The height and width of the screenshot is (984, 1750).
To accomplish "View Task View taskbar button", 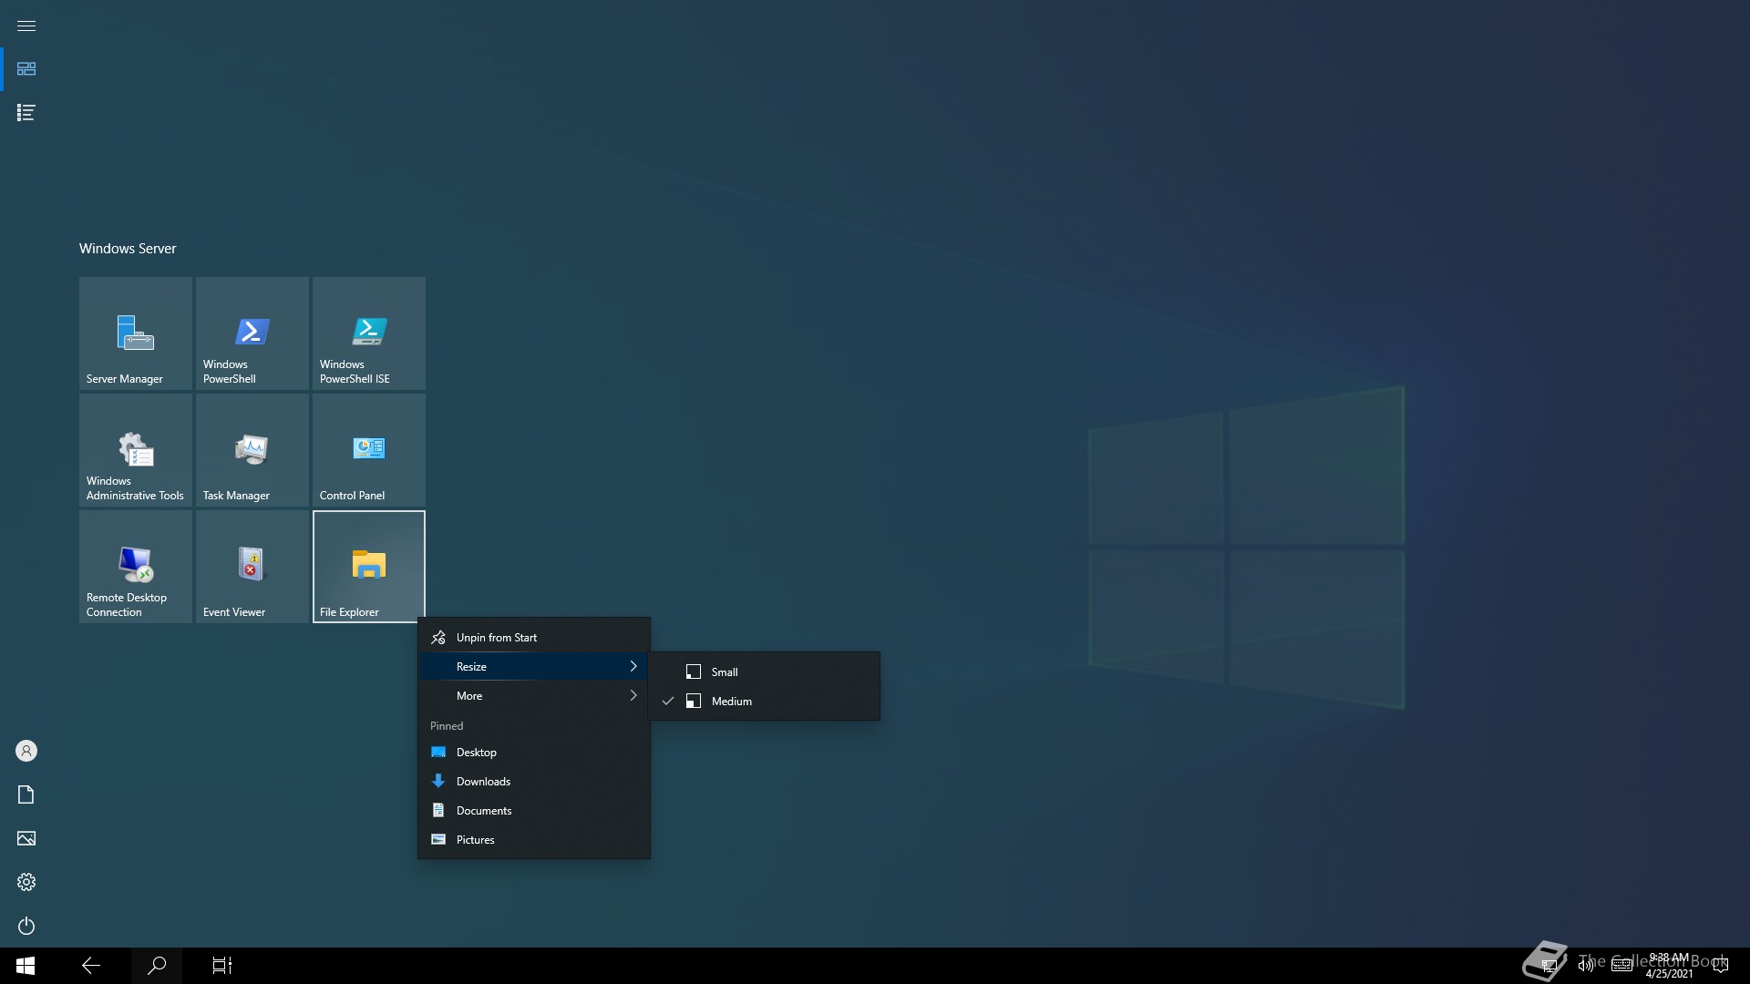I will [x=221, y=965].
